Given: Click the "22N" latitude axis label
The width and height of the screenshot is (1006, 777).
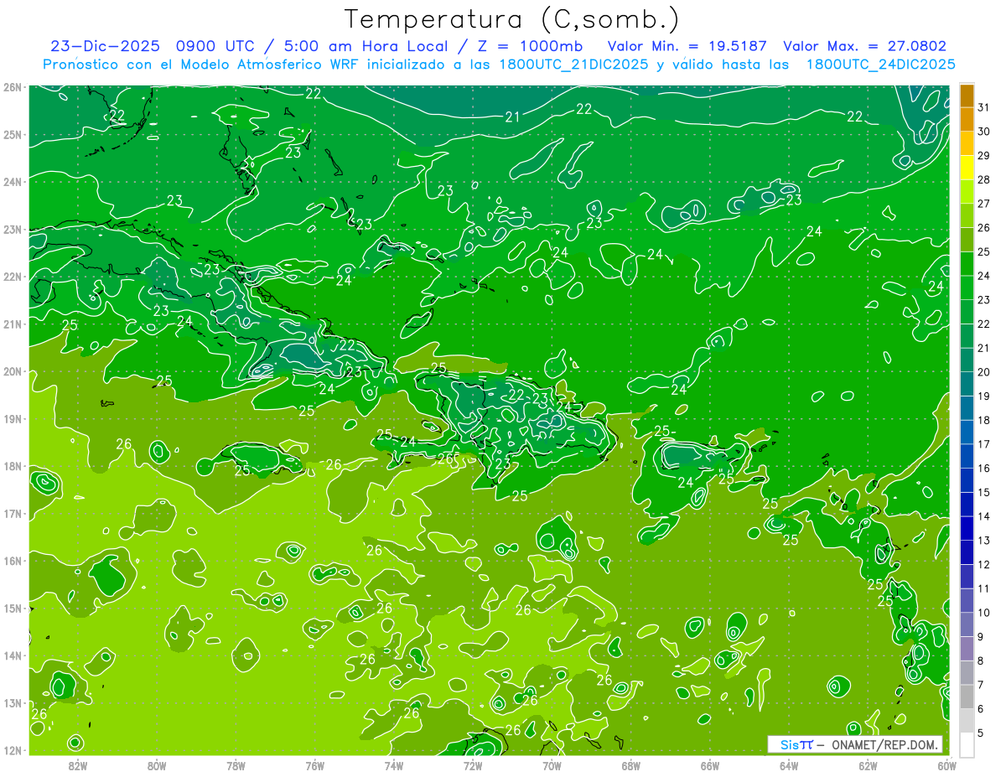Looking at the screenshot, I should click(x=12, y=277).
